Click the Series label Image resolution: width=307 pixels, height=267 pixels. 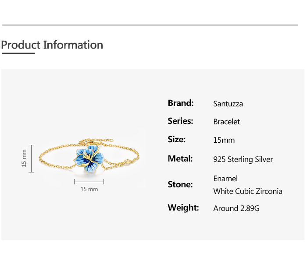pyautogui.click(x=180, y=121)
